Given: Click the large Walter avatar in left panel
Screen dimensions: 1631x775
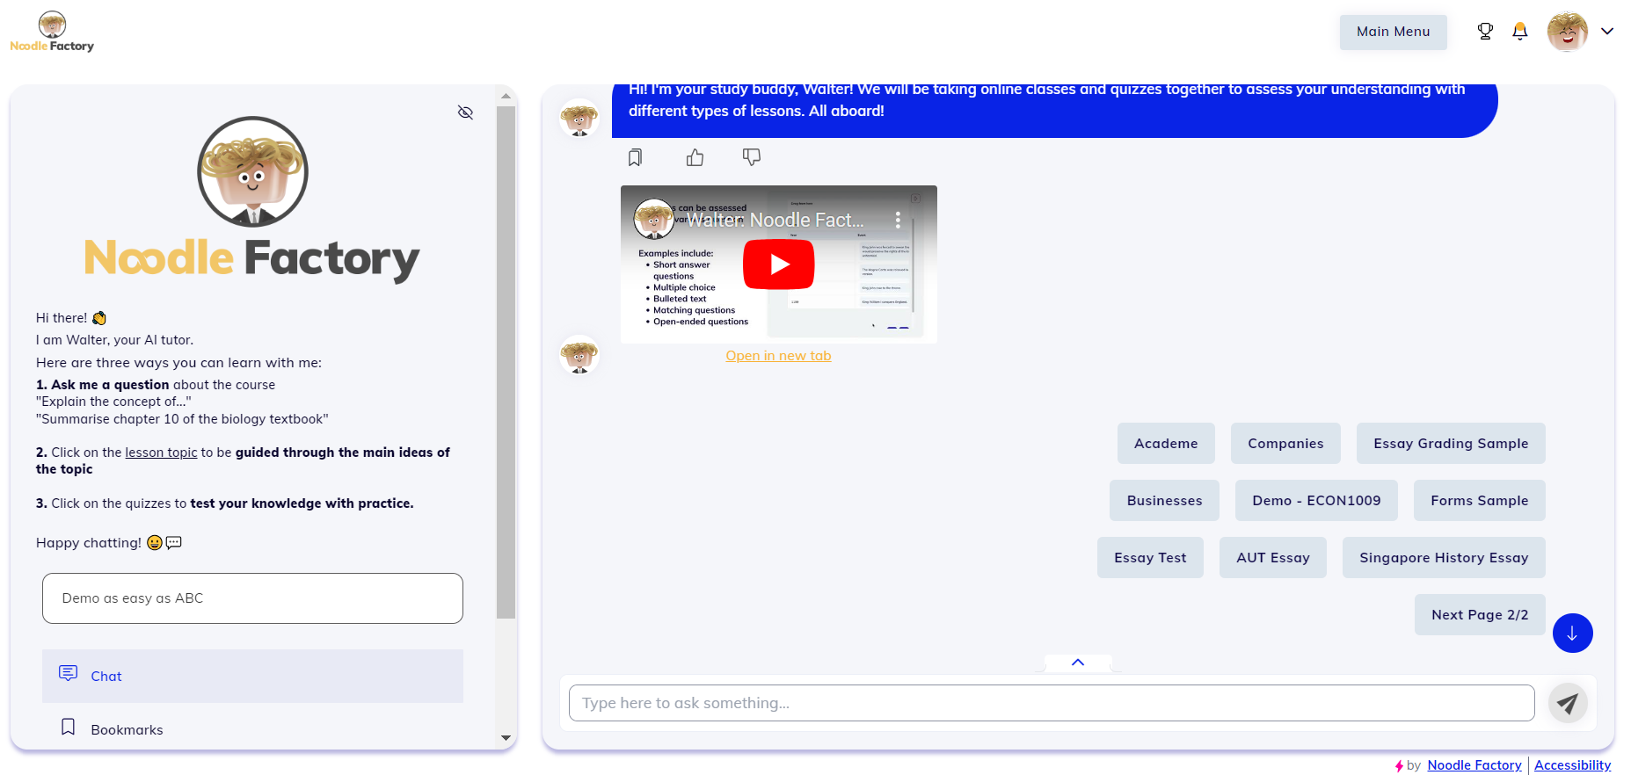Looking at the screenshot, I should click(252, 172).
